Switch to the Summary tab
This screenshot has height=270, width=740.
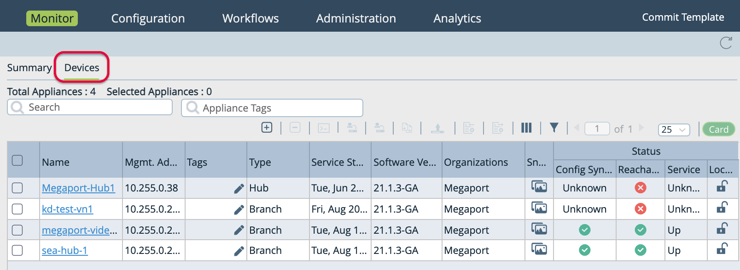(29, 68)
